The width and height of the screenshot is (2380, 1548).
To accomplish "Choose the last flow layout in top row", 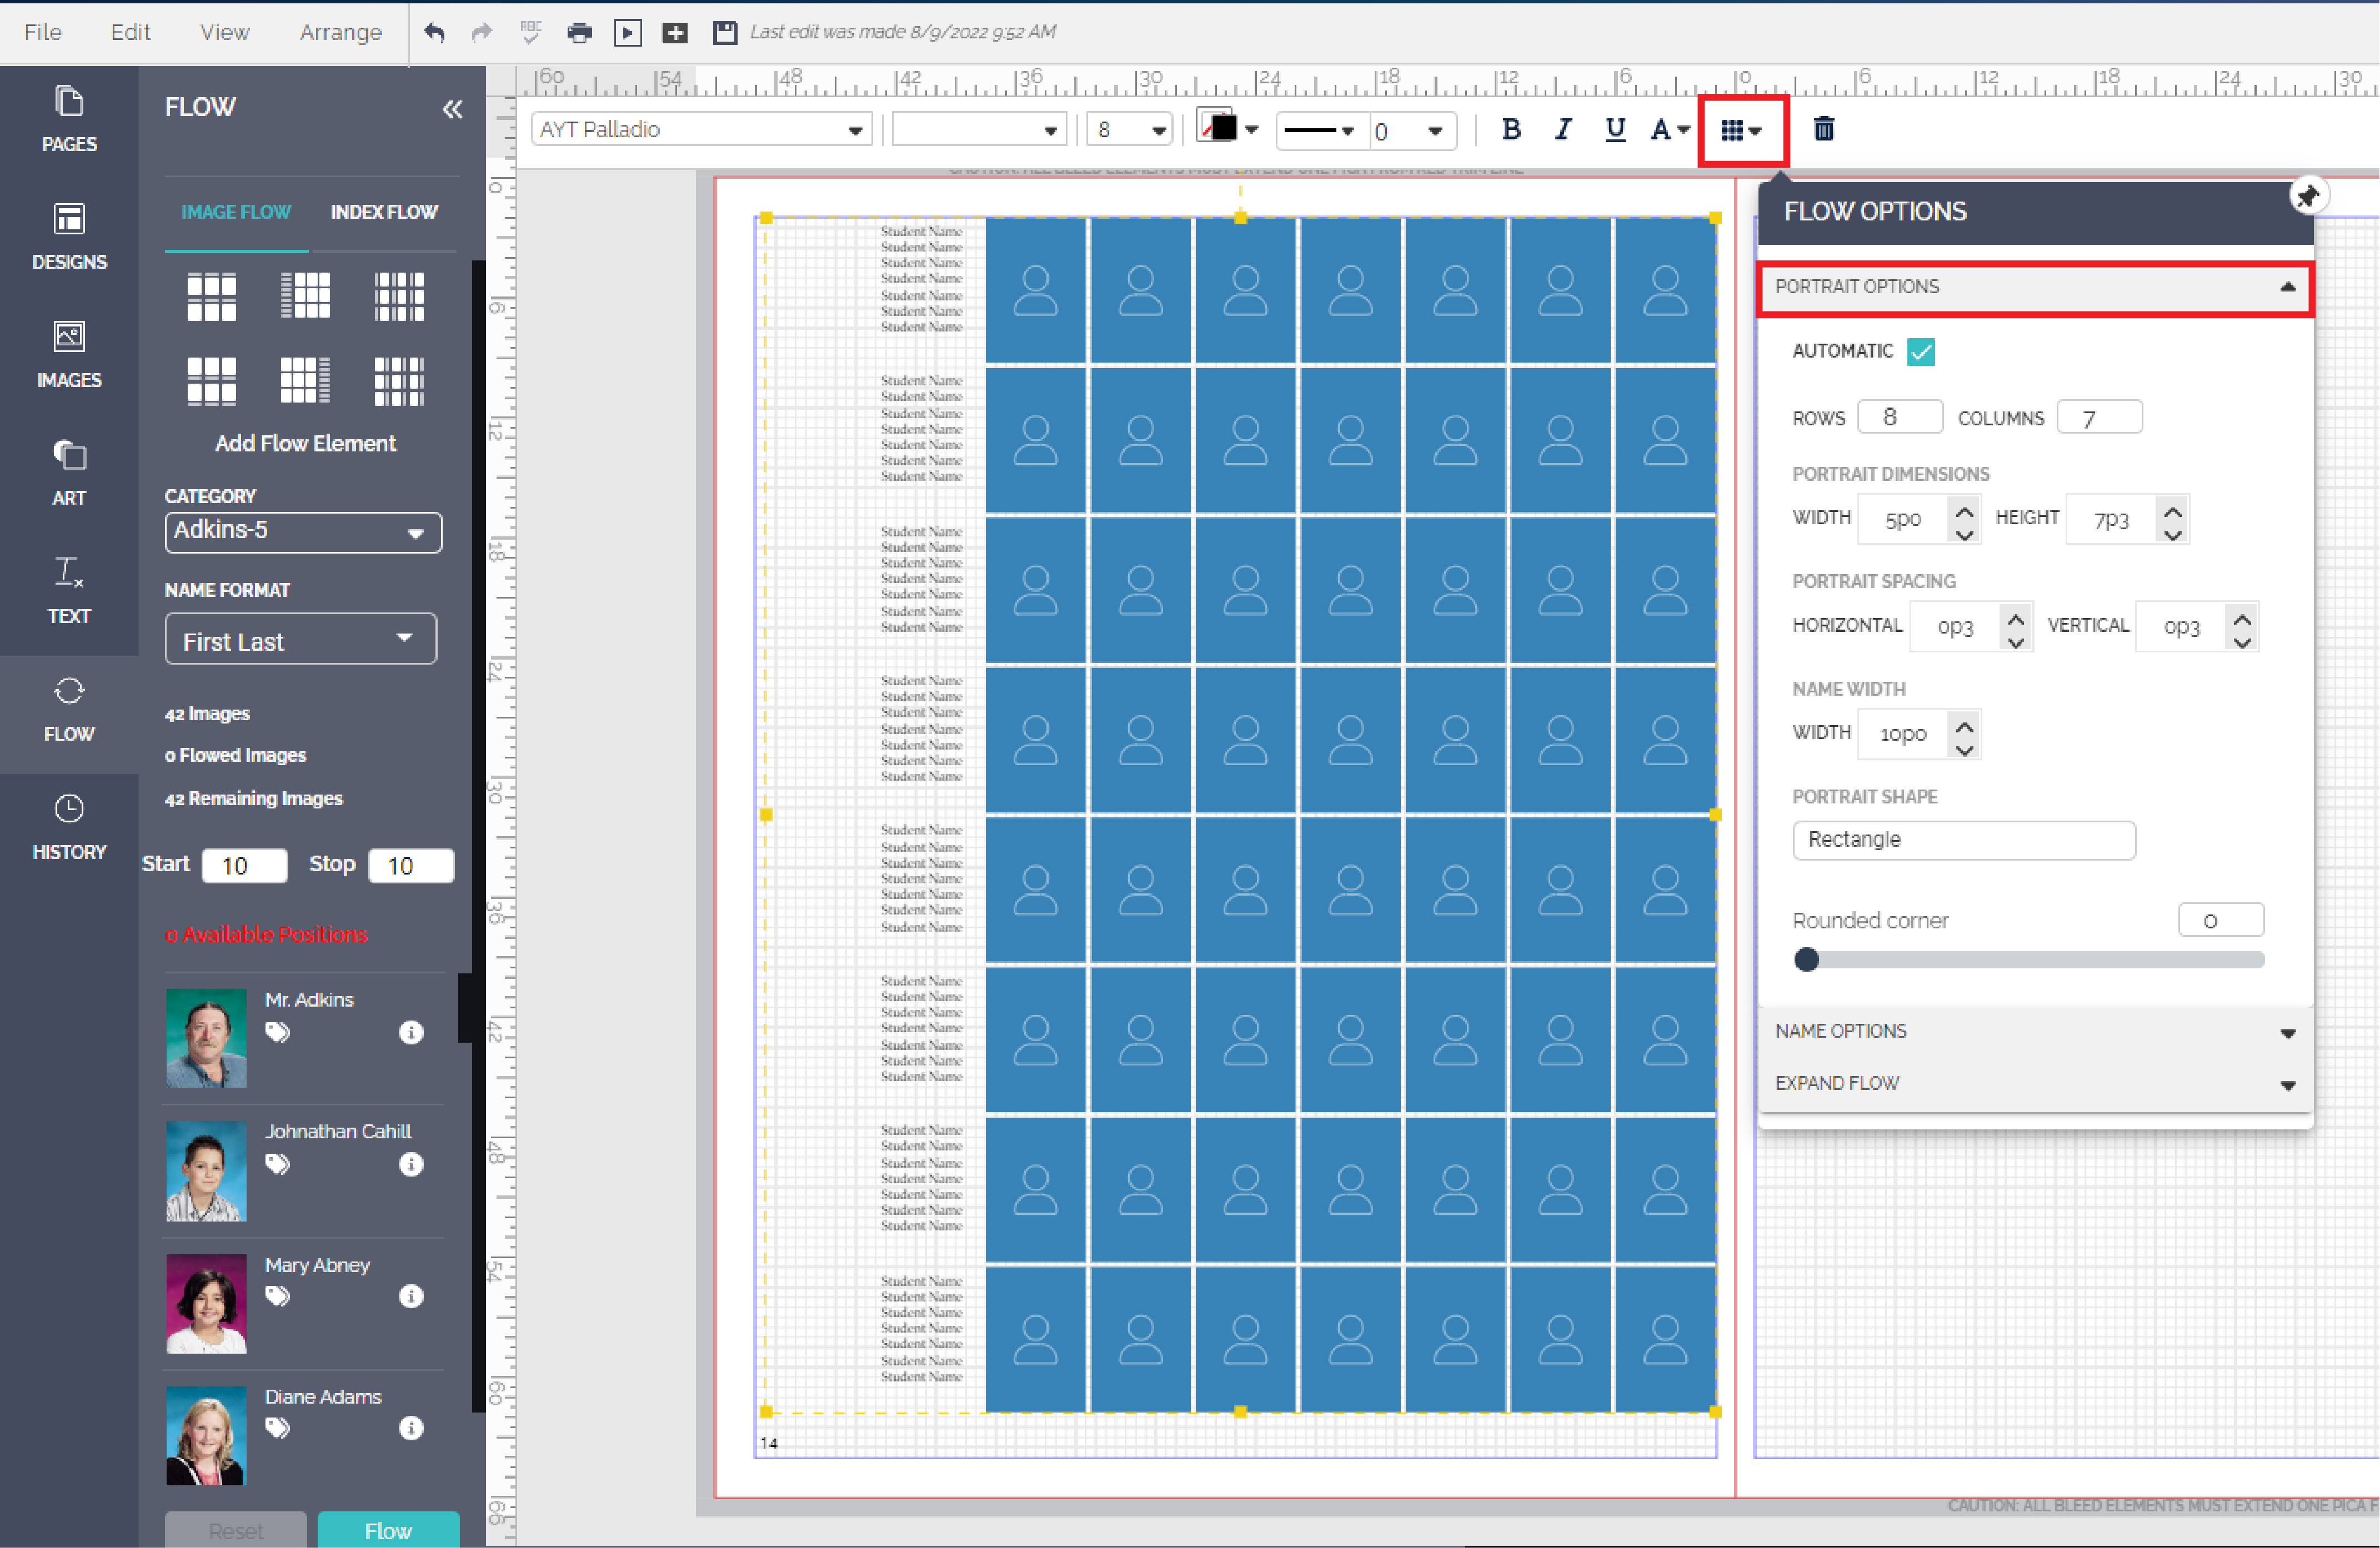I will tap(399, 297).
